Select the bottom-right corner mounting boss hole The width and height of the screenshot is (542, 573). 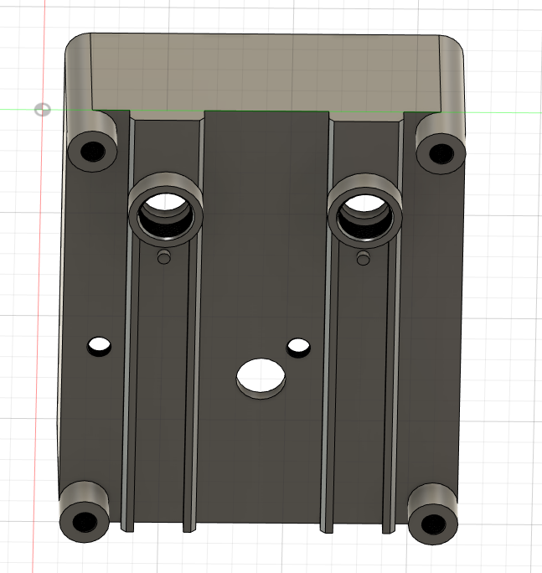pos(433,524)
